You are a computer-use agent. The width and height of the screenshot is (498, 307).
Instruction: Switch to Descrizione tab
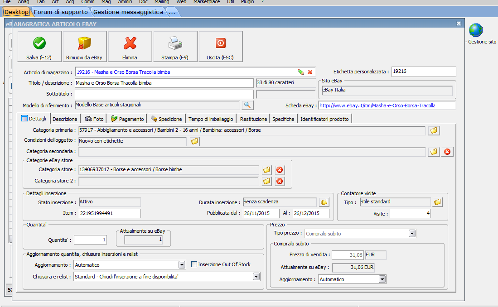65,119
